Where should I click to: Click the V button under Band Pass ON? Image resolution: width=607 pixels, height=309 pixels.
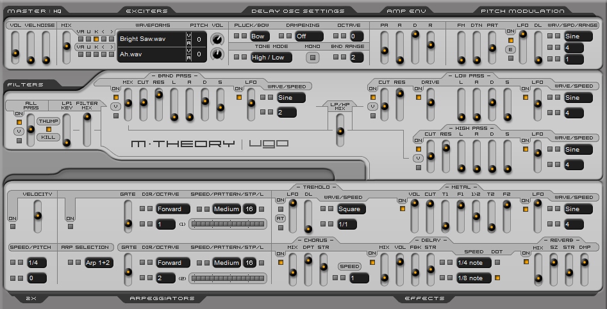pos(116,106)
